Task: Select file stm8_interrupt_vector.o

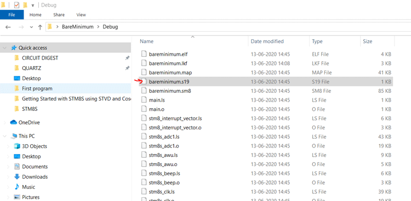Action: 175,128
